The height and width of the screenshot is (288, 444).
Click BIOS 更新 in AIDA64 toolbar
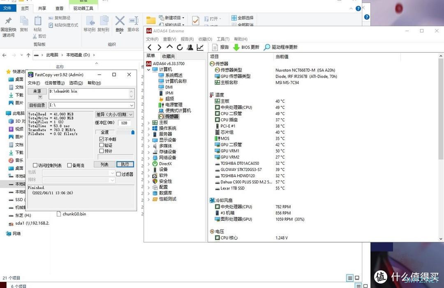point(246,47)
